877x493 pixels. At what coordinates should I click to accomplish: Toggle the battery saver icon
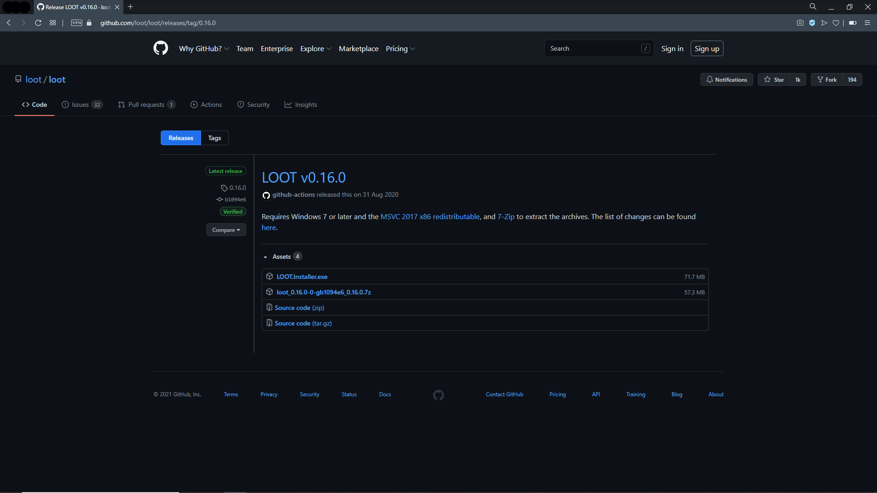coord(853,23)
